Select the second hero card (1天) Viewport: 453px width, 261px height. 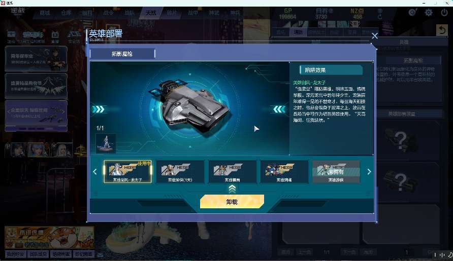point(180,172)
